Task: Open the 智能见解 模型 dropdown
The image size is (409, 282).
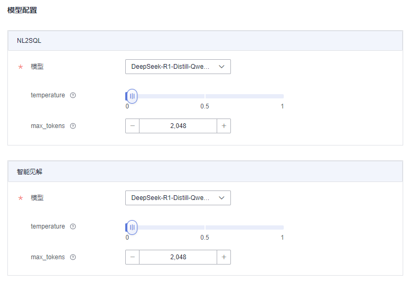Action: pyautogui.click(x=178, y=198)
